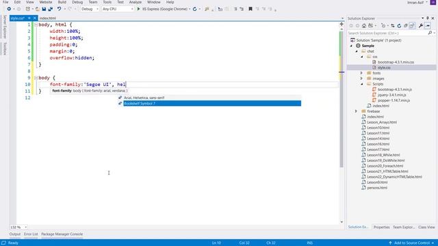Click the Collapse All icon in Solution Explorer

pos(406,26)
